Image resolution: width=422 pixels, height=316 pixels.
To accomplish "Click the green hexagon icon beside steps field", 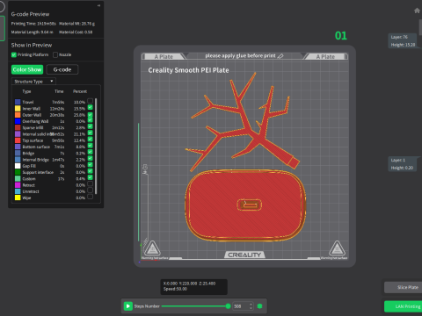I will [259, 306].
